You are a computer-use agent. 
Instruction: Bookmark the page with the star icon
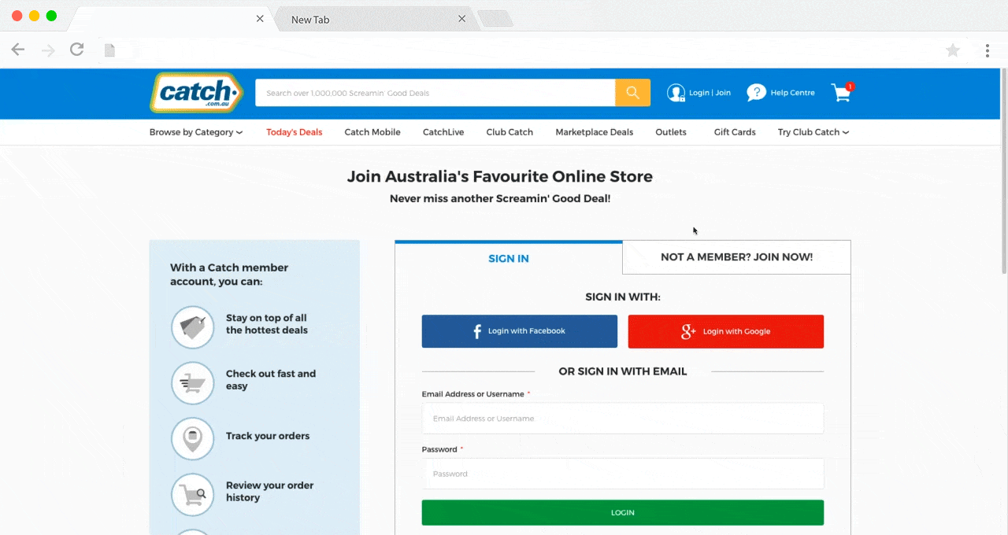click(953, 50)
